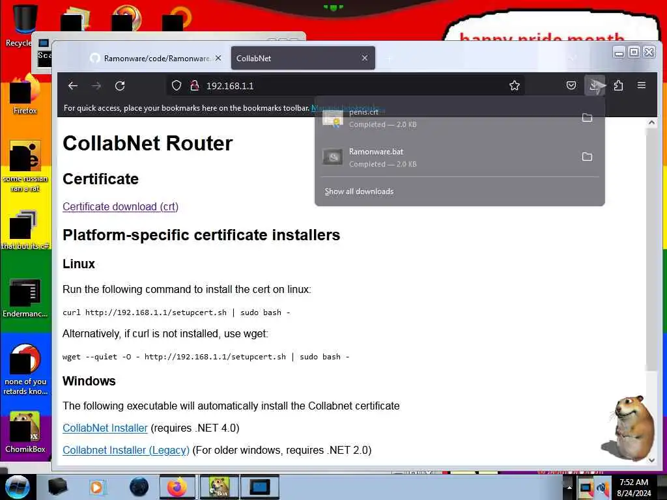Open the tracking protection shield icon
Image resolution: width=667 pixels, height=500 pixels.
tap(177, 86)
